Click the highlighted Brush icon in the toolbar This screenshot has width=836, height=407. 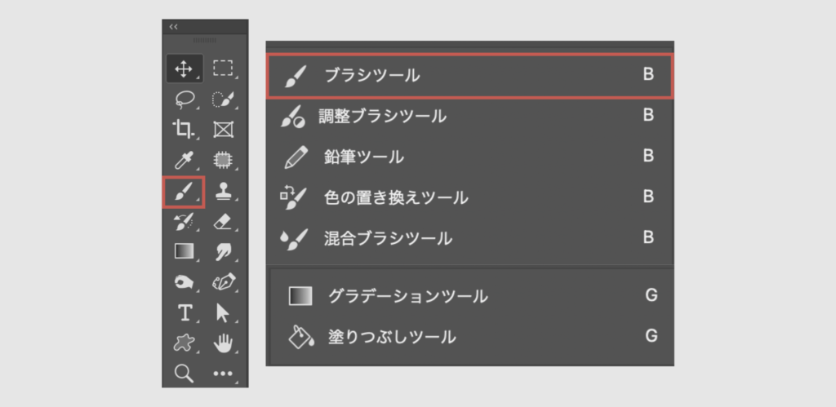click(184, 192)
